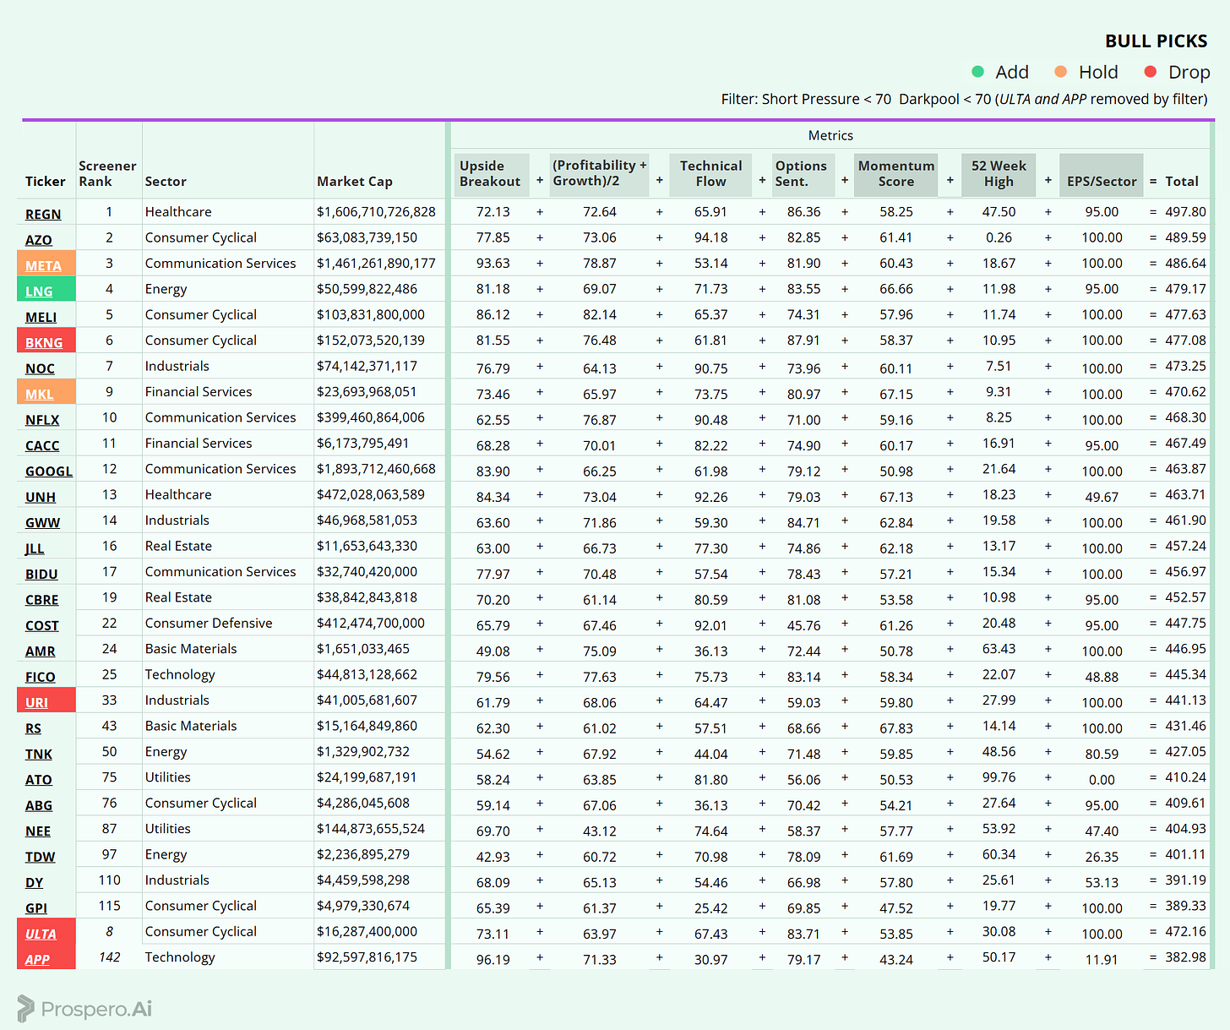Click the NFLX ticker link
The height and width of the screenshot is (1030, 1230).
42,420
